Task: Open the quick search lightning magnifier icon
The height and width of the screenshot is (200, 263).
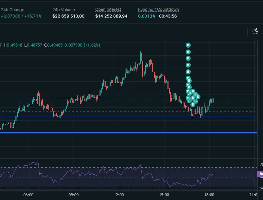Action: (x=256, y=31)
